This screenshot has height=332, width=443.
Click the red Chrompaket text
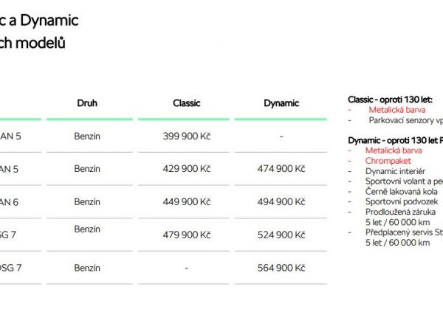[390, 160]
